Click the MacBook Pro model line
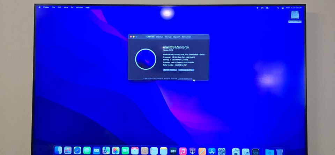 click(x=184, y=54)
